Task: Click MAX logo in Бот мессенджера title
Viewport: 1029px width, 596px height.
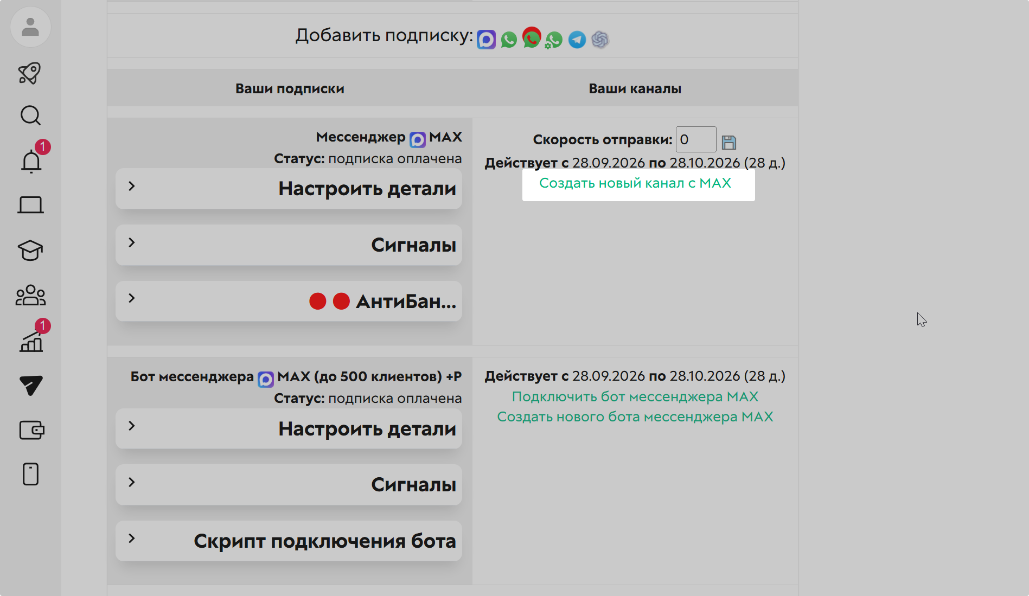Action: (x=265, y=379)
